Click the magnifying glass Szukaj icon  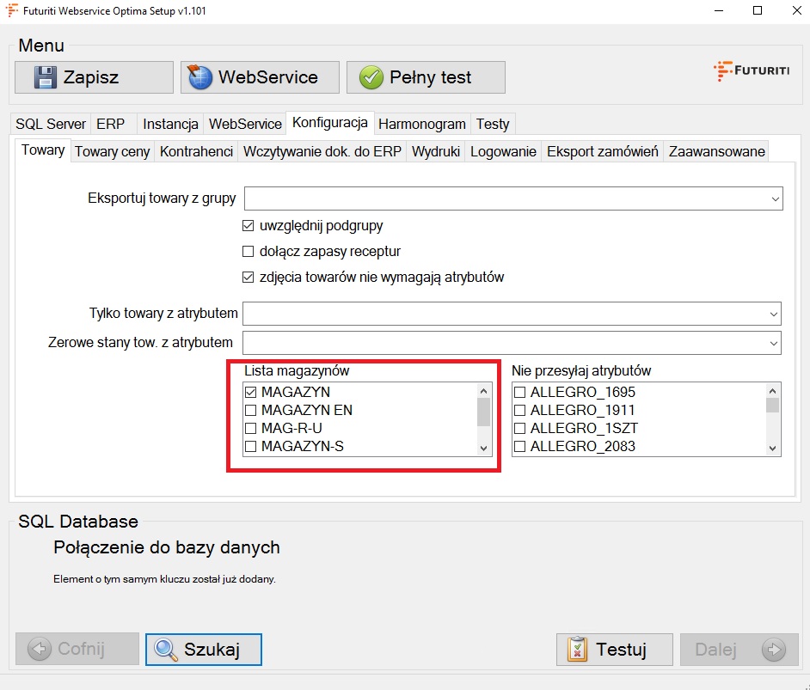click(166, 650)
